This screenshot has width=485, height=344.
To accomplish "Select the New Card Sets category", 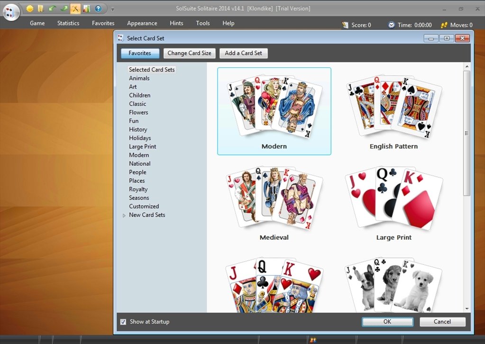I will coord(147,215).
